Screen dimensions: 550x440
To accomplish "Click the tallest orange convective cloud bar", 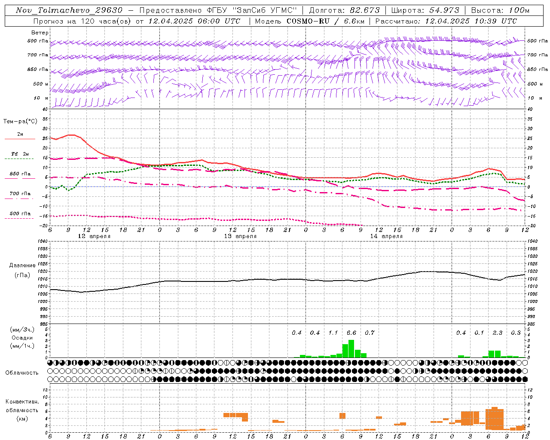I will click(494, 419).
